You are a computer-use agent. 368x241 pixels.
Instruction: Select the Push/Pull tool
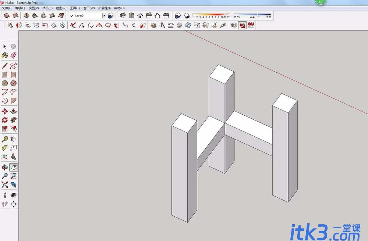(x=13, y=111)
